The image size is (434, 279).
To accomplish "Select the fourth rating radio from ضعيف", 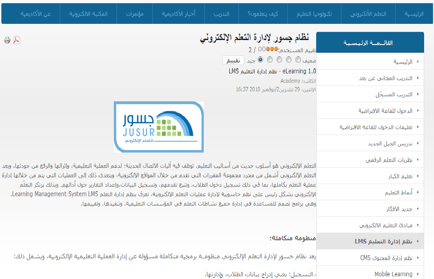I will pyautogui.click(x=270, y=60).
